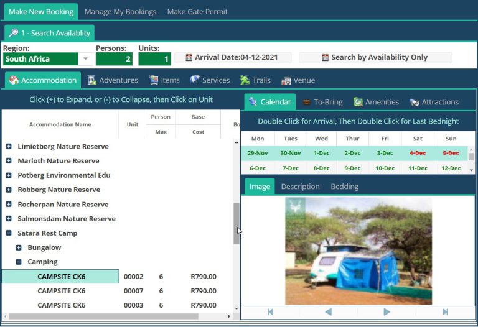Click the binoculars icon for Attractions
This screenshot has width=478, height=327.
pyautogui.click(x=415, y=102)
